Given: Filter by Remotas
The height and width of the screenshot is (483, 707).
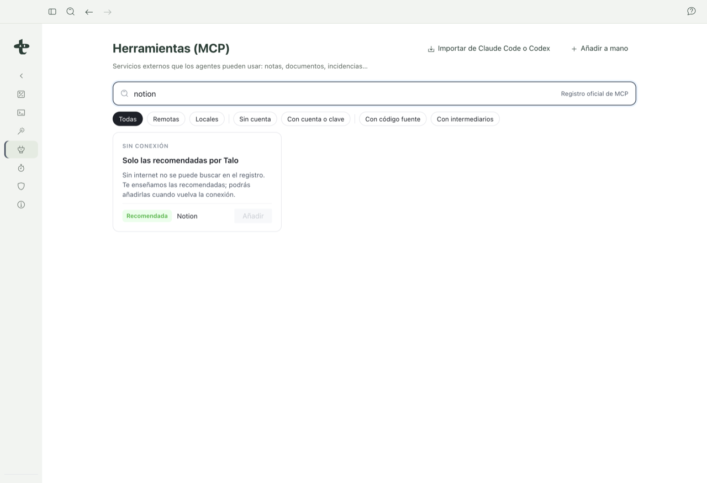Looking at the screenshot, I should [x=166, y=119].
